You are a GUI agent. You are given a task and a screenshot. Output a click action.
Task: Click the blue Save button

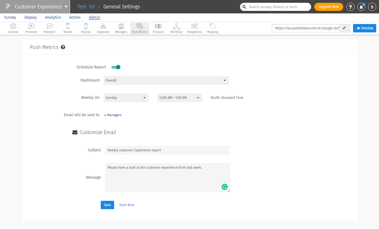(x=107, y=205)
